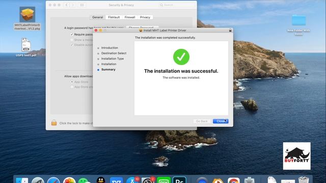Click Show All grid button in Security & Privacy
This screenshot has width=326, height=183.
point(82,5)
